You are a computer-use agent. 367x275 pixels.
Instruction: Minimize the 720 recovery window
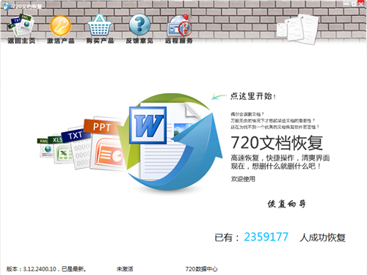point(346,4)
